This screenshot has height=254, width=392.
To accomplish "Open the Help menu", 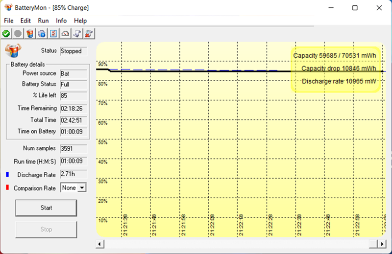I will [x=80, y=21].
